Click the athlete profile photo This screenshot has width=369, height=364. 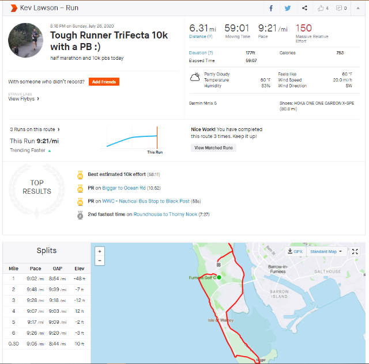(26, 40)
